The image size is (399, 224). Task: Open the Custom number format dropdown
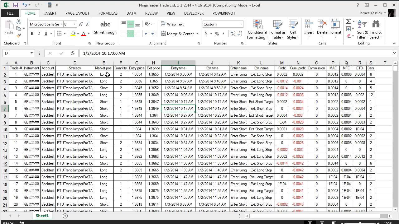[241, 24]
